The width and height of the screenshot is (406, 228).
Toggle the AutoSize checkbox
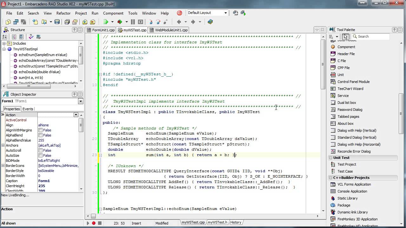[x=40, y=155]
